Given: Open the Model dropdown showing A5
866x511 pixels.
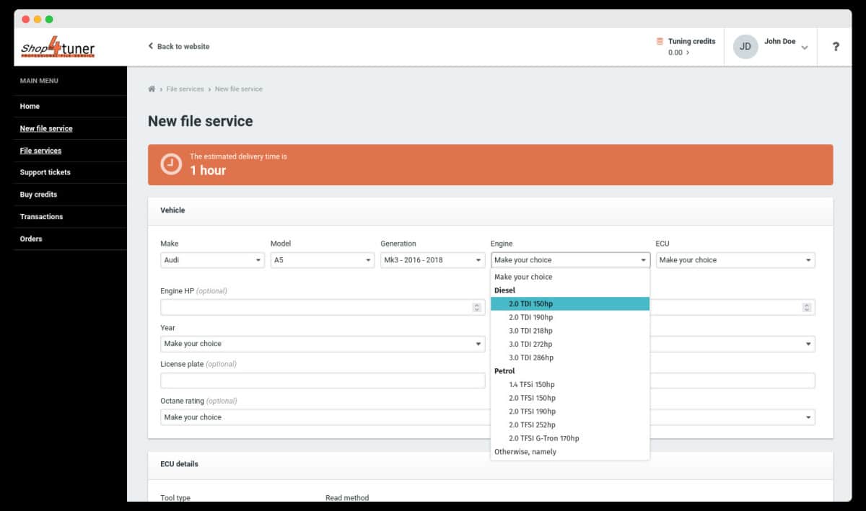Looking at the screenshot, I should [322, 260].
